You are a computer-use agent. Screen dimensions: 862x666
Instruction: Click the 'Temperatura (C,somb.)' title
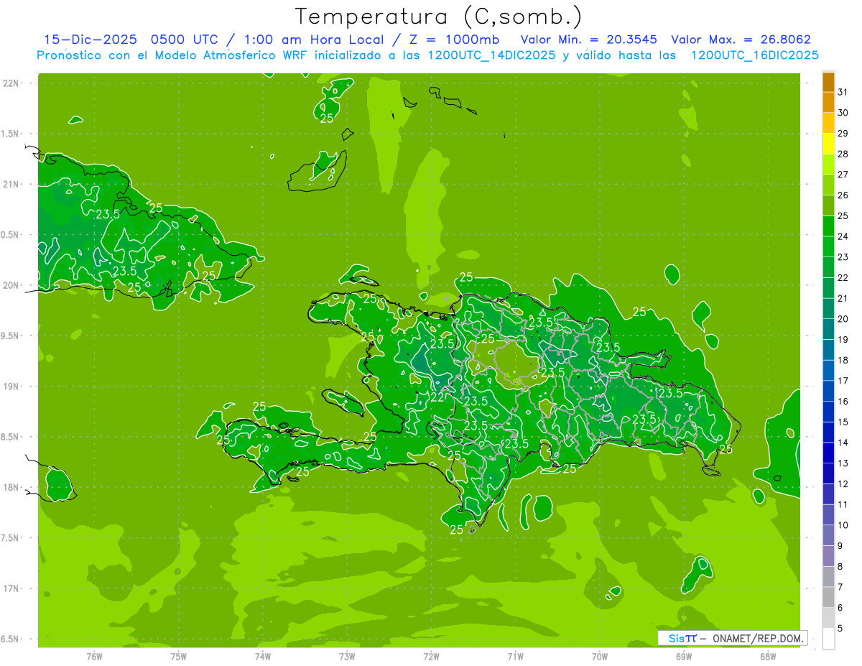point(438,17)
